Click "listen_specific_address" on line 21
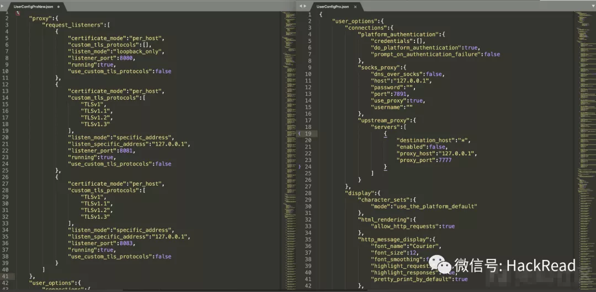 click(x=108, y=144)
